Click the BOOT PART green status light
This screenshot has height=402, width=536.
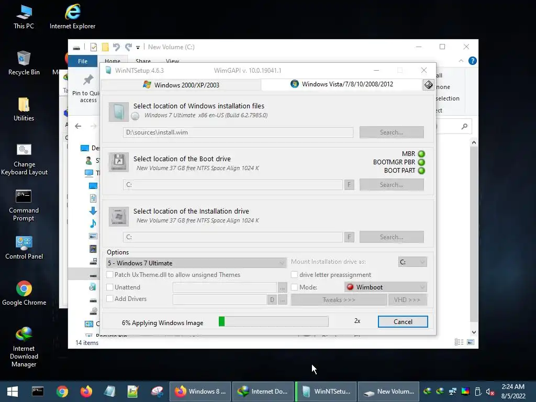[x=421, y=171]
